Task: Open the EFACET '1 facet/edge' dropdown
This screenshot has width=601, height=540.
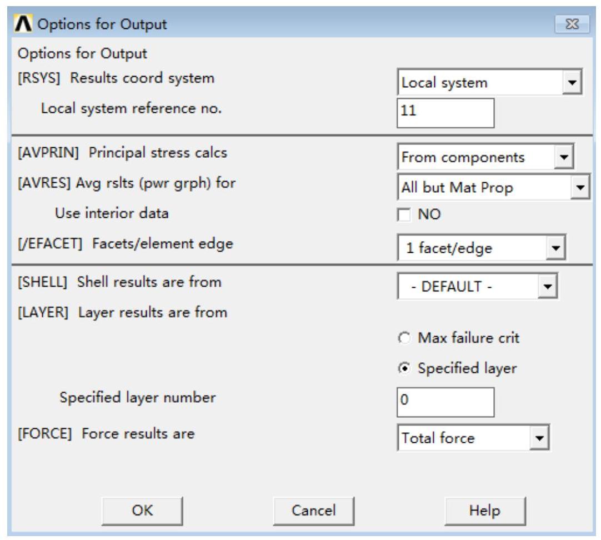Action: (x=555, y=248)
